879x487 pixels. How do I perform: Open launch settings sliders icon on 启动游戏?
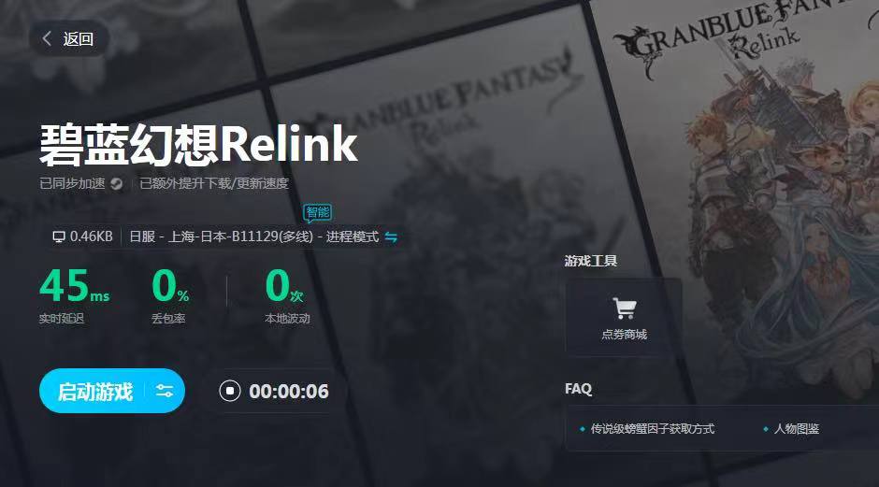[x=165, y=391]
